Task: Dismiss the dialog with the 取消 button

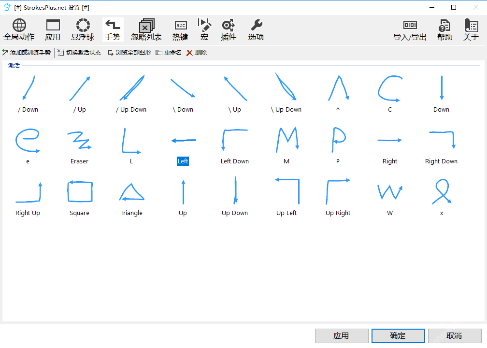Action: click(x=455, y=336)
